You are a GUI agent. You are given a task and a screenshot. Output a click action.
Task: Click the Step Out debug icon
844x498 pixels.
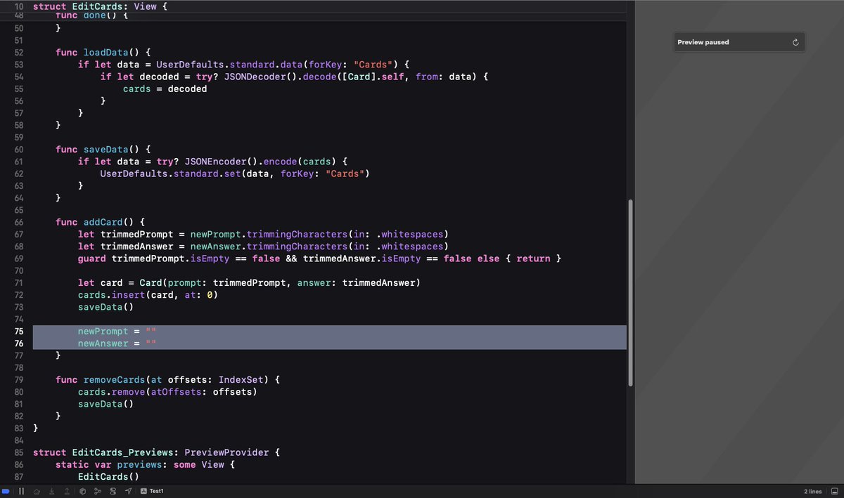click(67, 491)
